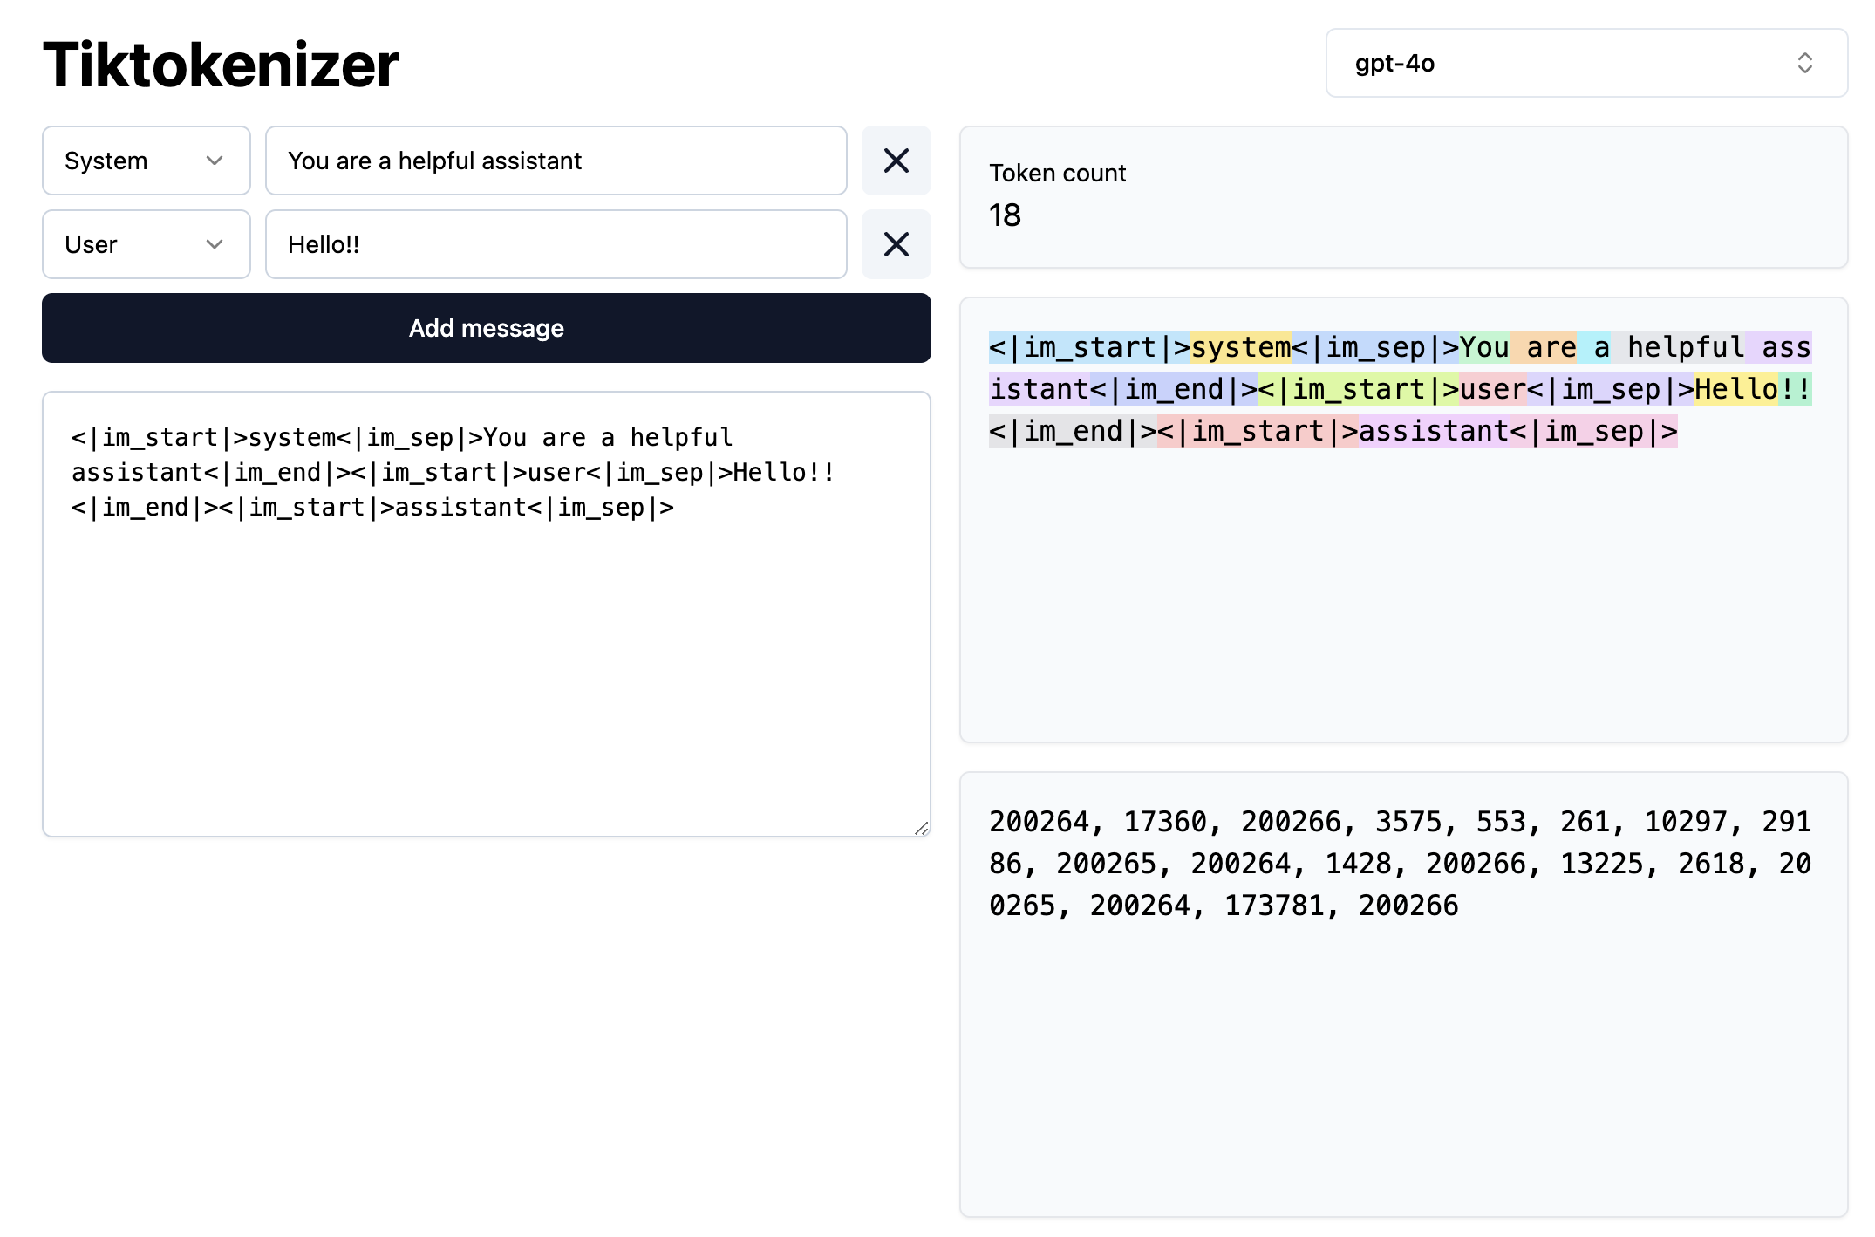Screen dimensions: 1875x1237
Task: Focus the 'You are a helpful assistant' field
Action: (556, 161)
